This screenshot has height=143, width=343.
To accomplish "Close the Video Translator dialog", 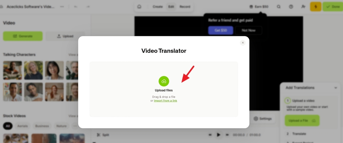I will click(243, 42).
